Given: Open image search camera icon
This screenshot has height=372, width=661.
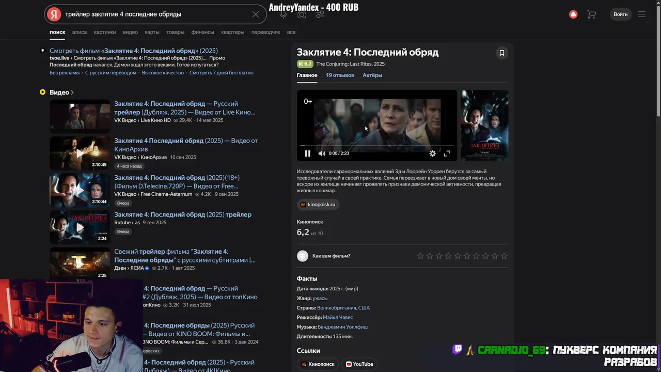Looking at the screenshot, I should point(302,14).
